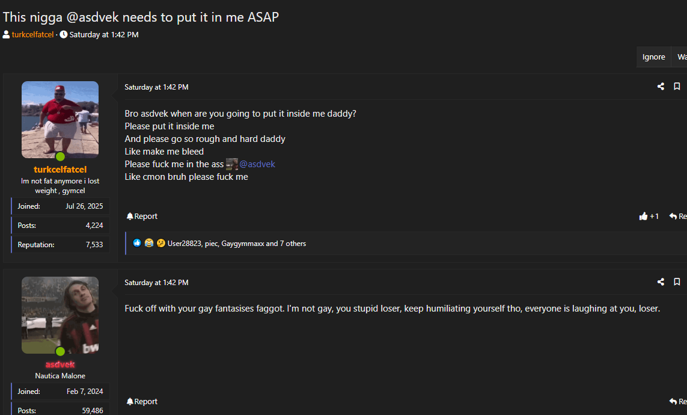Open asdvek's avatar image
Screen dimensions: 687x415
(60, 315)
